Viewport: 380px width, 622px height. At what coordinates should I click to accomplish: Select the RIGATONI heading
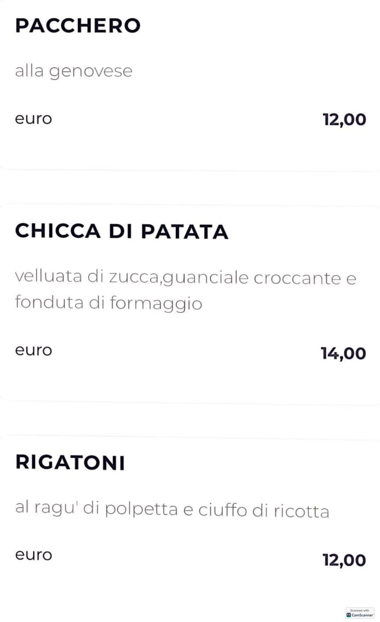[69, 463]
